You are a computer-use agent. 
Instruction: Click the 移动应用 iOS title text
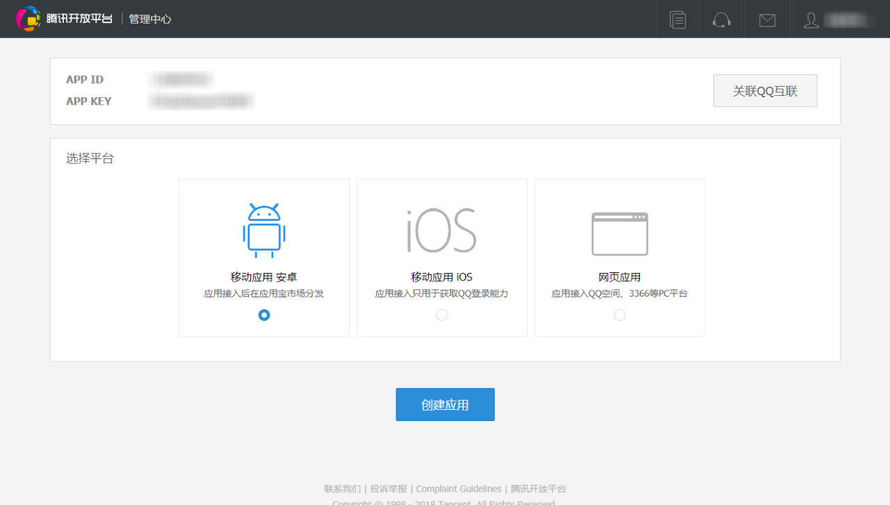(x=442, y=277)
